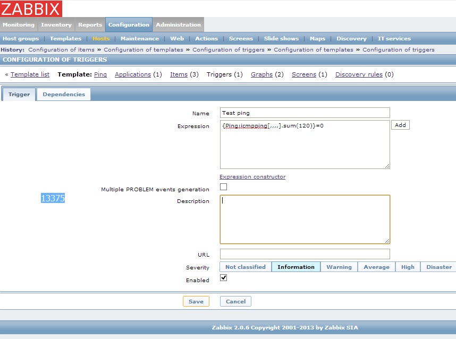Set severity to High

point(408,267)
